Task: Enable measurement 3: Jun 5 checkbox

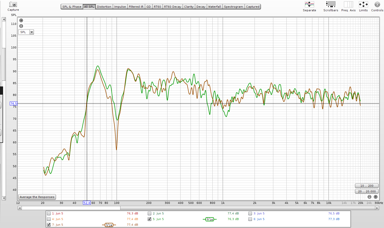Action: coord(250,213)
